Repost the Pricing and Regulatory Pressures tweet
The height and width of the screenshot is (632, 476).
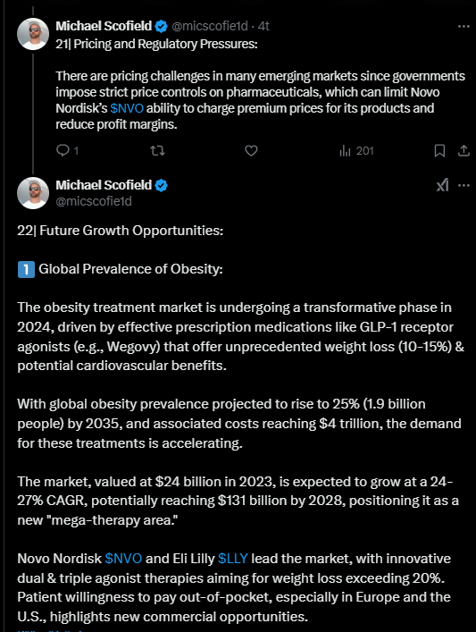pyautogui.click(x=157, y=151)
